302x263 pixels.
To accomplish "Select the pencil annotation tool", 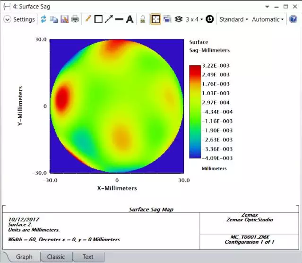I will coord(88,19).
